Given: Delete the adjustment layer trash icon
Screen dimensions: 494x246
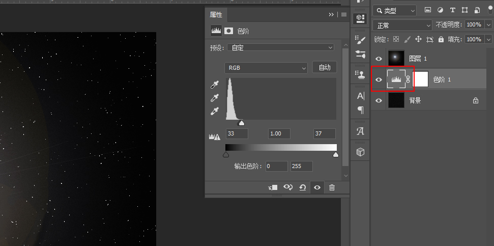Looking at the screenshot, I should point(332,187).
